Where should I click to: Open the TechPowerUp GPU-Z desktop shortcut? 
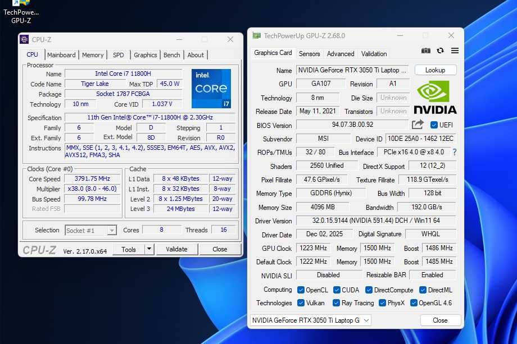click(x=21, y=12)
